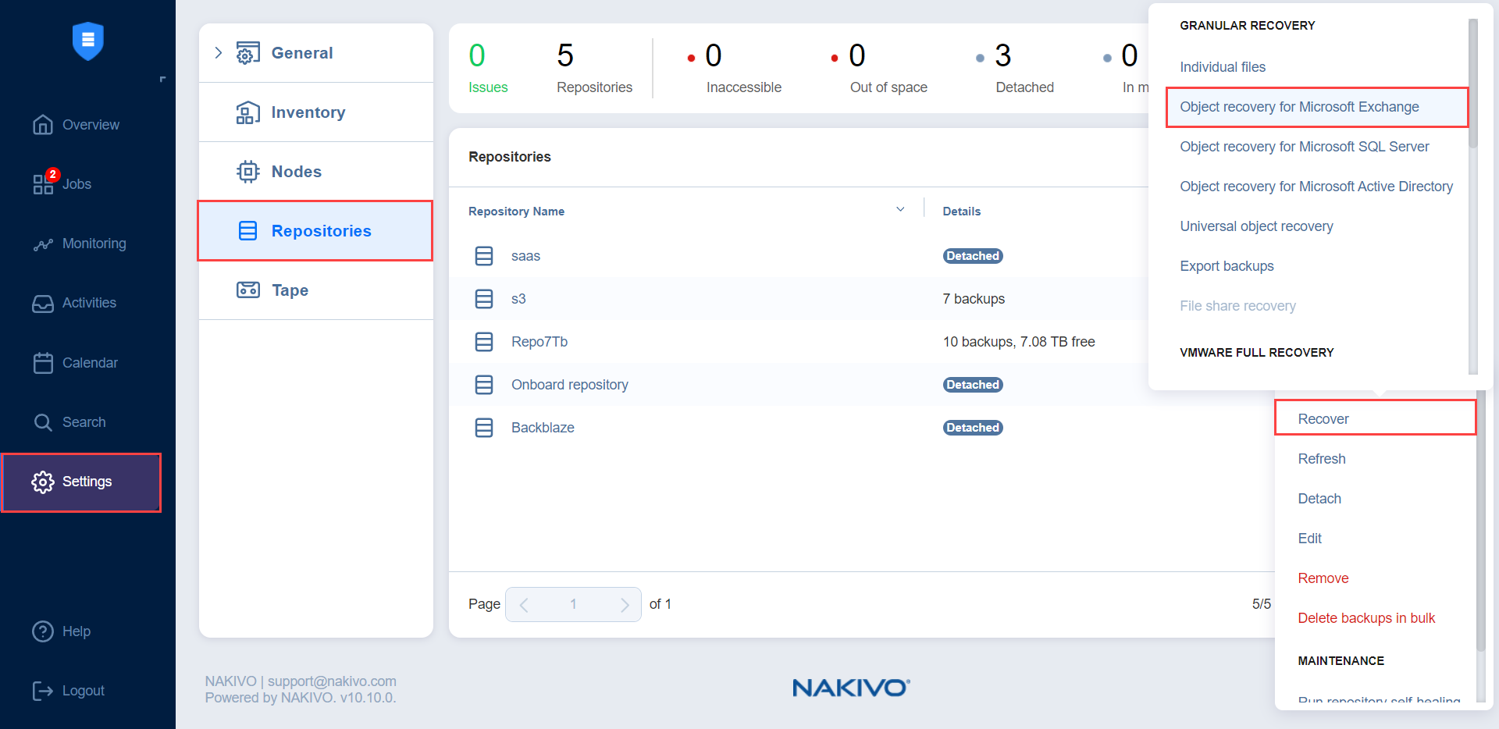Click the Detached counter showing 3
The width and height of the screenshot is (1499, 729).
(x=1014, y=69)
